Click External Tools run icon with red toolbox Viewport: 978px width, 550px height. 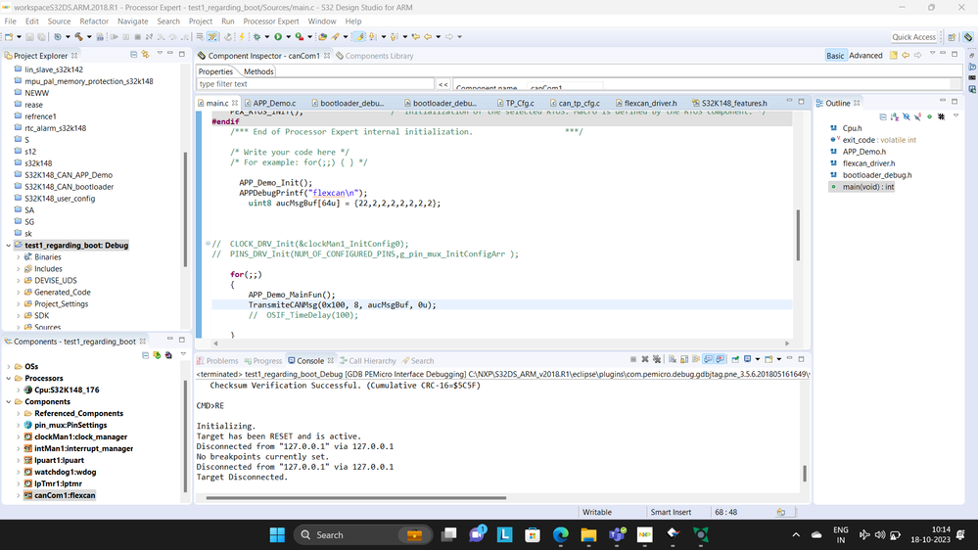click(300, 37)
